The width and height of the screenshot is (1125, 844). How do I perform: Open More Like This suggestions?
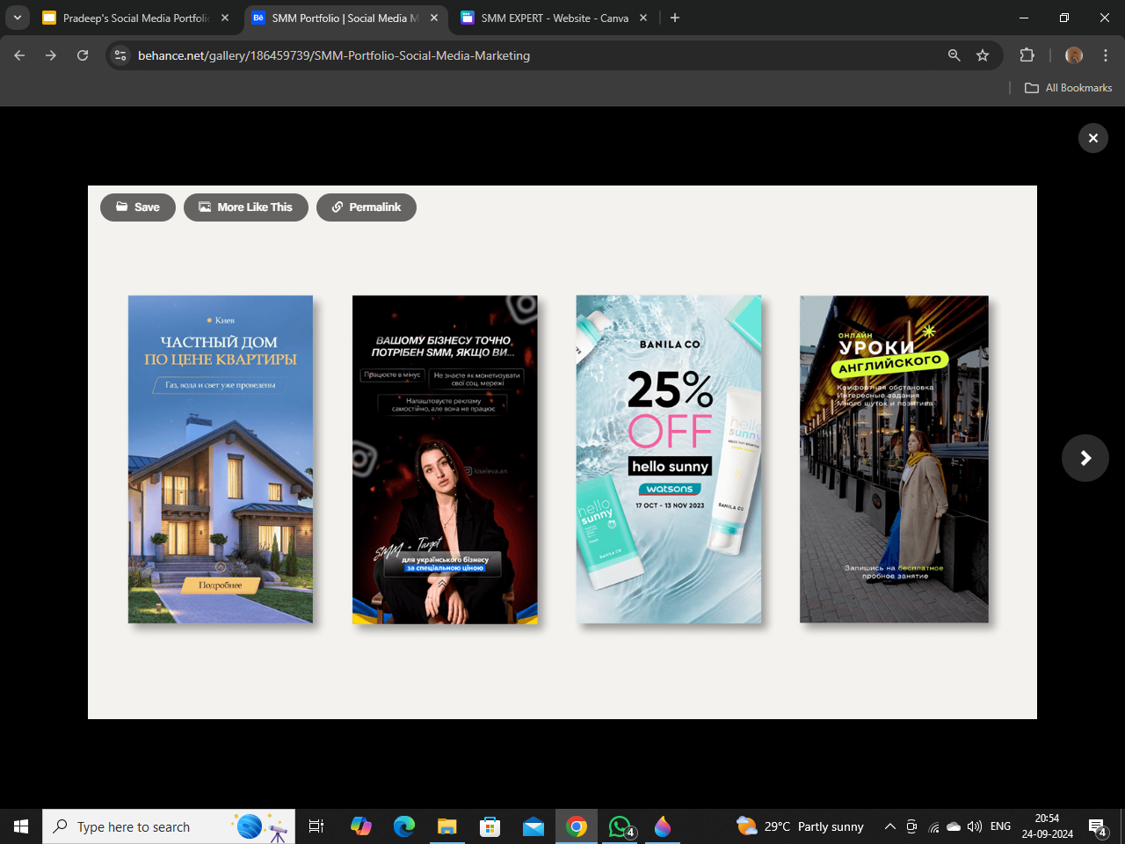246,207
